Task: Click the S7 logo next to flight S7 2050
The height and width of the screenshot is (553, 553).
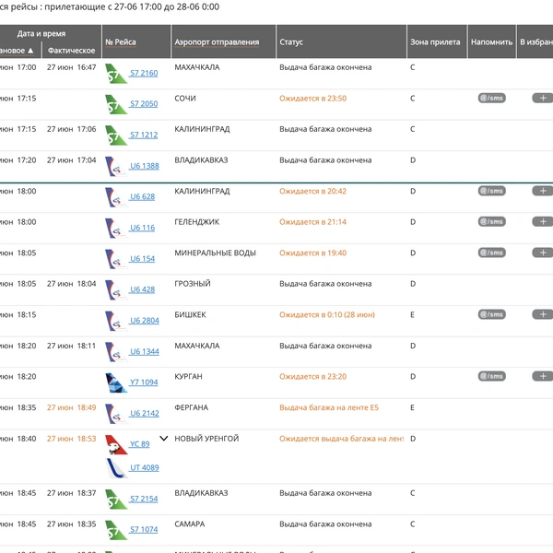Action: pos(116,104)
